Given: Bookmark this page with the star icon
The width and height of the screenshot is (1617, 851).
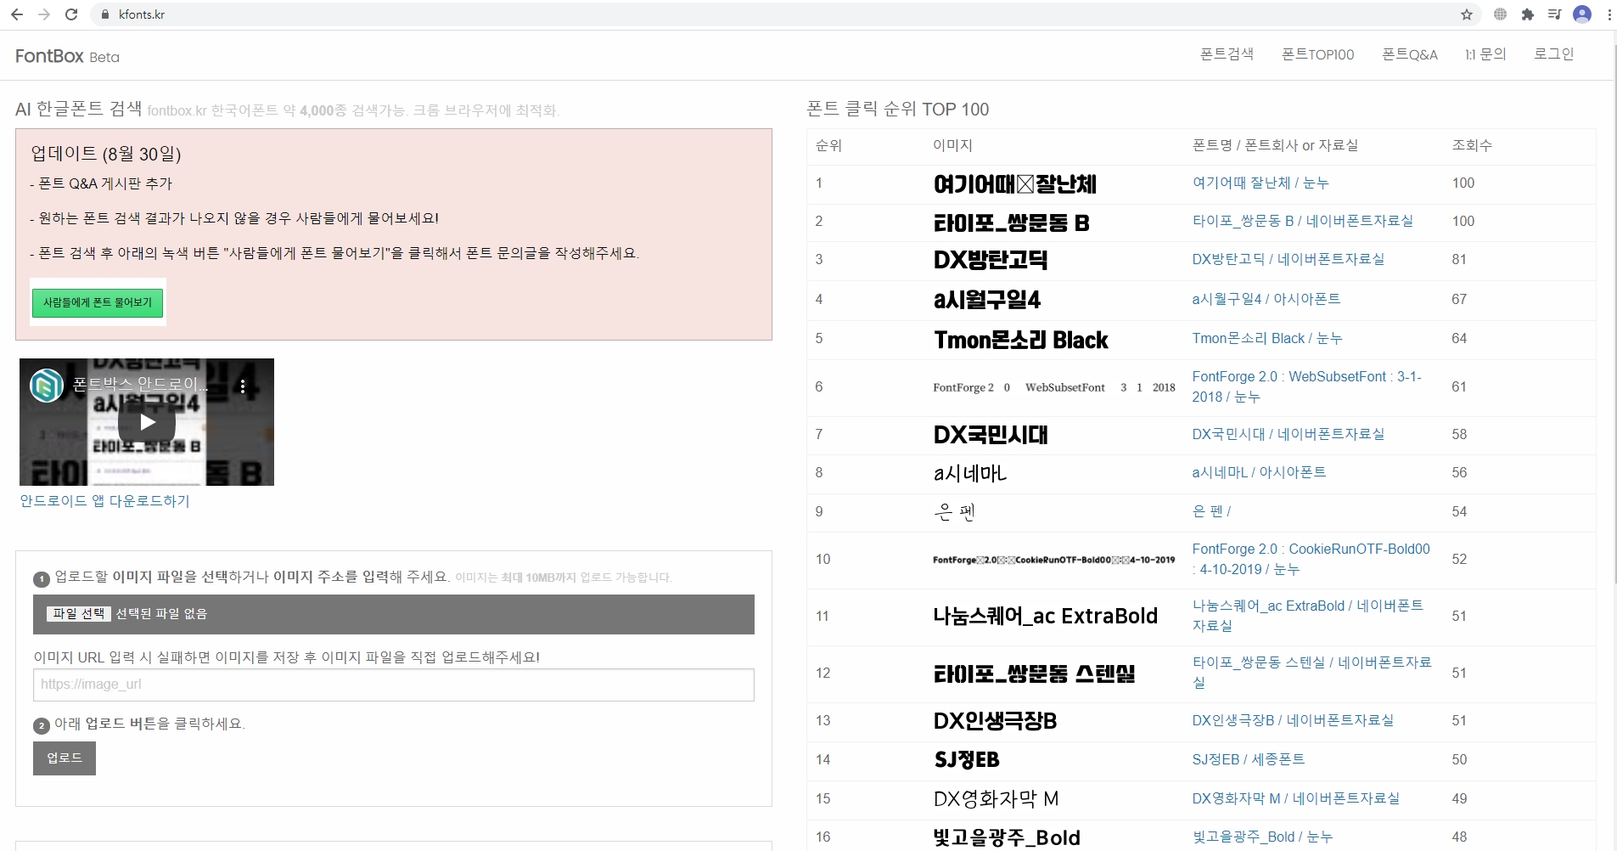Looking at the screenshot, I should click(1467, 14).
